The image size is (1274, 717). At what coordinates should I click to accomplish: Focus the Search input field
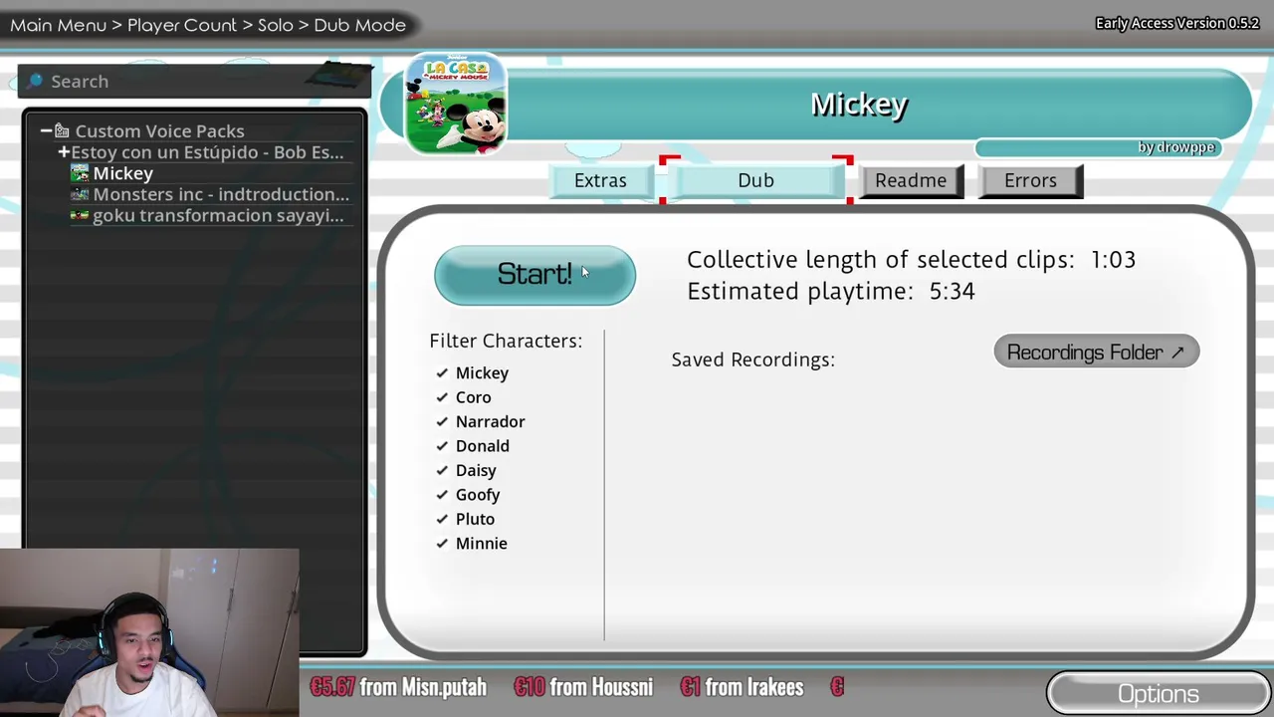(195, 81)
